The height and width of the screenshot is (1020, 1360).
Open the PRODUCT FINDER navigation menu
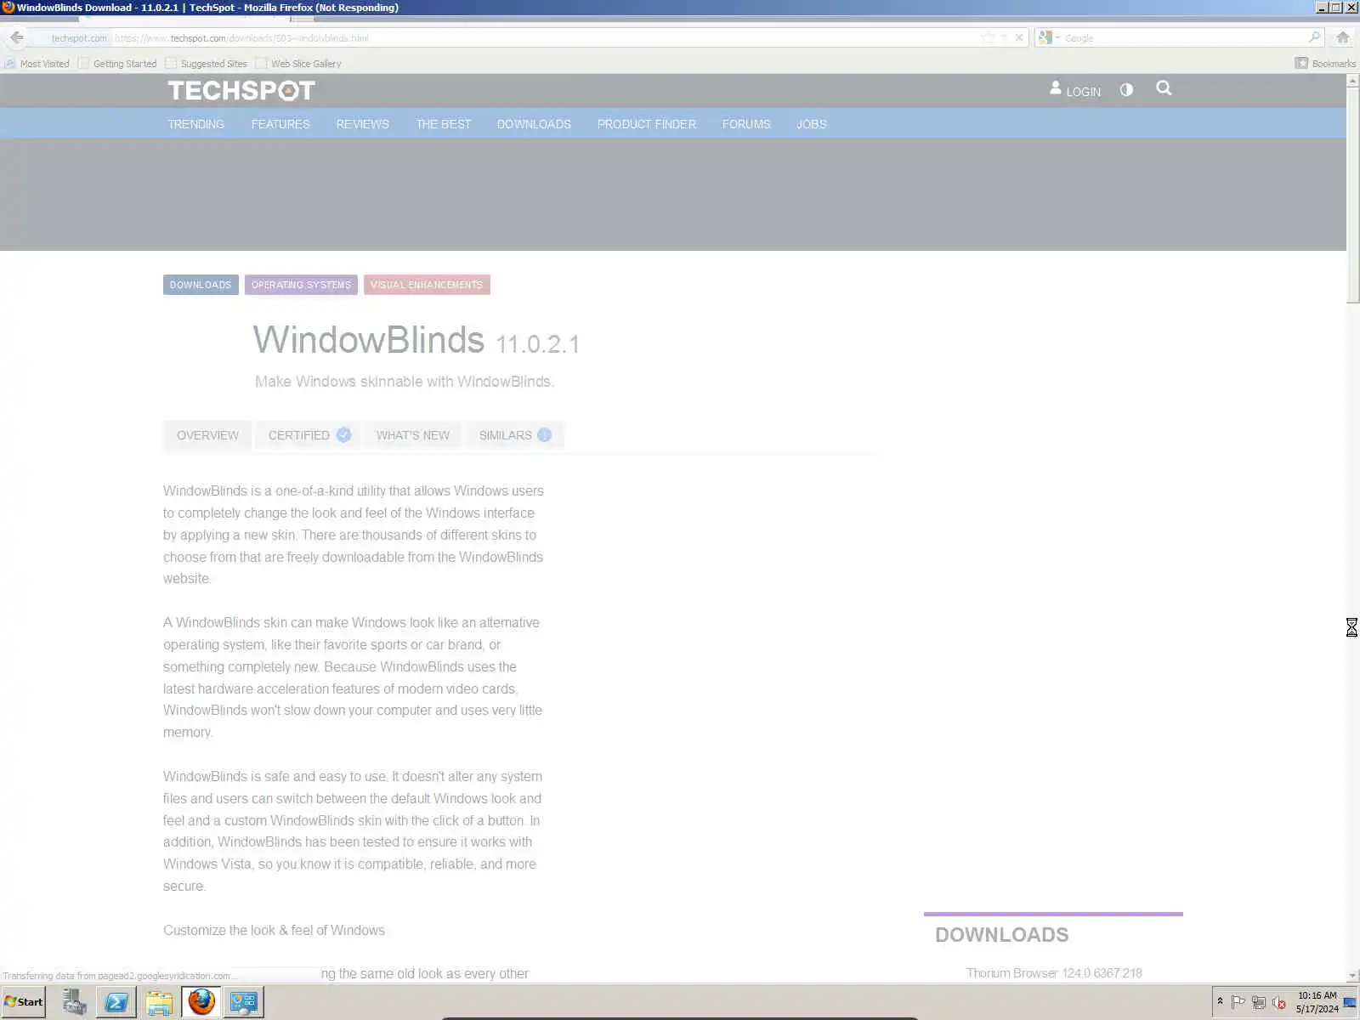click(x=647, y=124)
